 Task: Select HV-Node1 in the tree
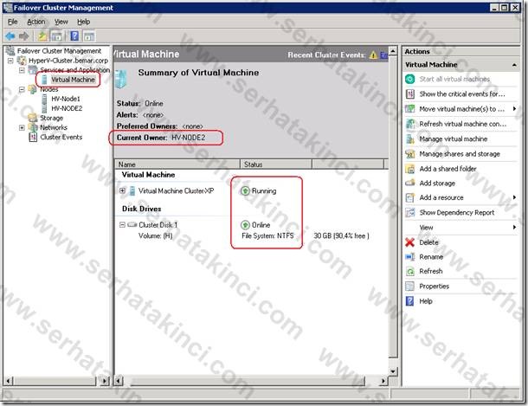click(66, 99)
